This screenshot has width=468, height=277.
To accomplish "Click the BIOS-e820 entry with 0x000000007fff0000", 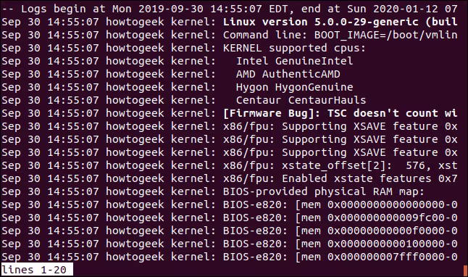I will pyautogui.click(x=229, y=257).
